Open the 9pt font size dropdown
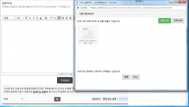Viewport: 189px width, 107px height. coord(20,18)
